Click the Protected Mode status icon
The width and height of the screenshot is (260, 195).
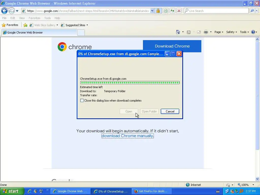[228, 185]
